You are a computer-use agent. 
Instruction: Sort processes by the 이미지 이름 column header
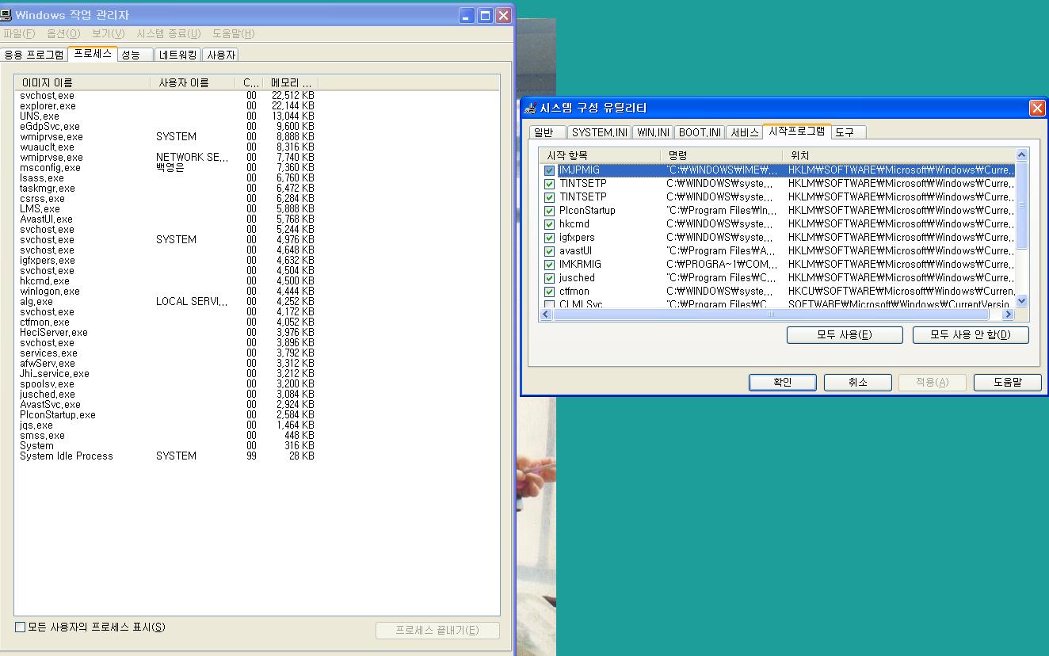pos(82,82)
